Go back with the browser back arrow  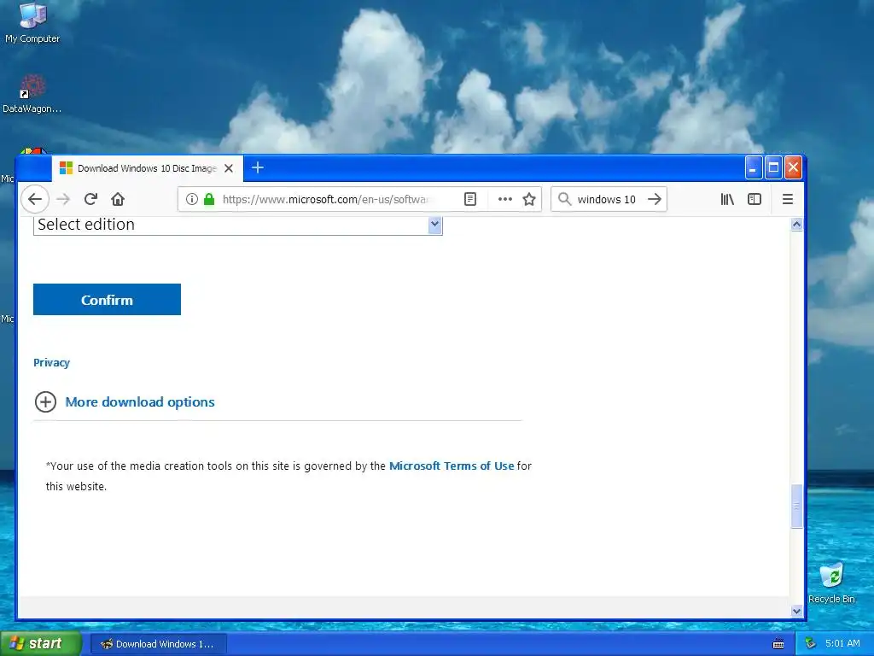(x=35, y=199)
